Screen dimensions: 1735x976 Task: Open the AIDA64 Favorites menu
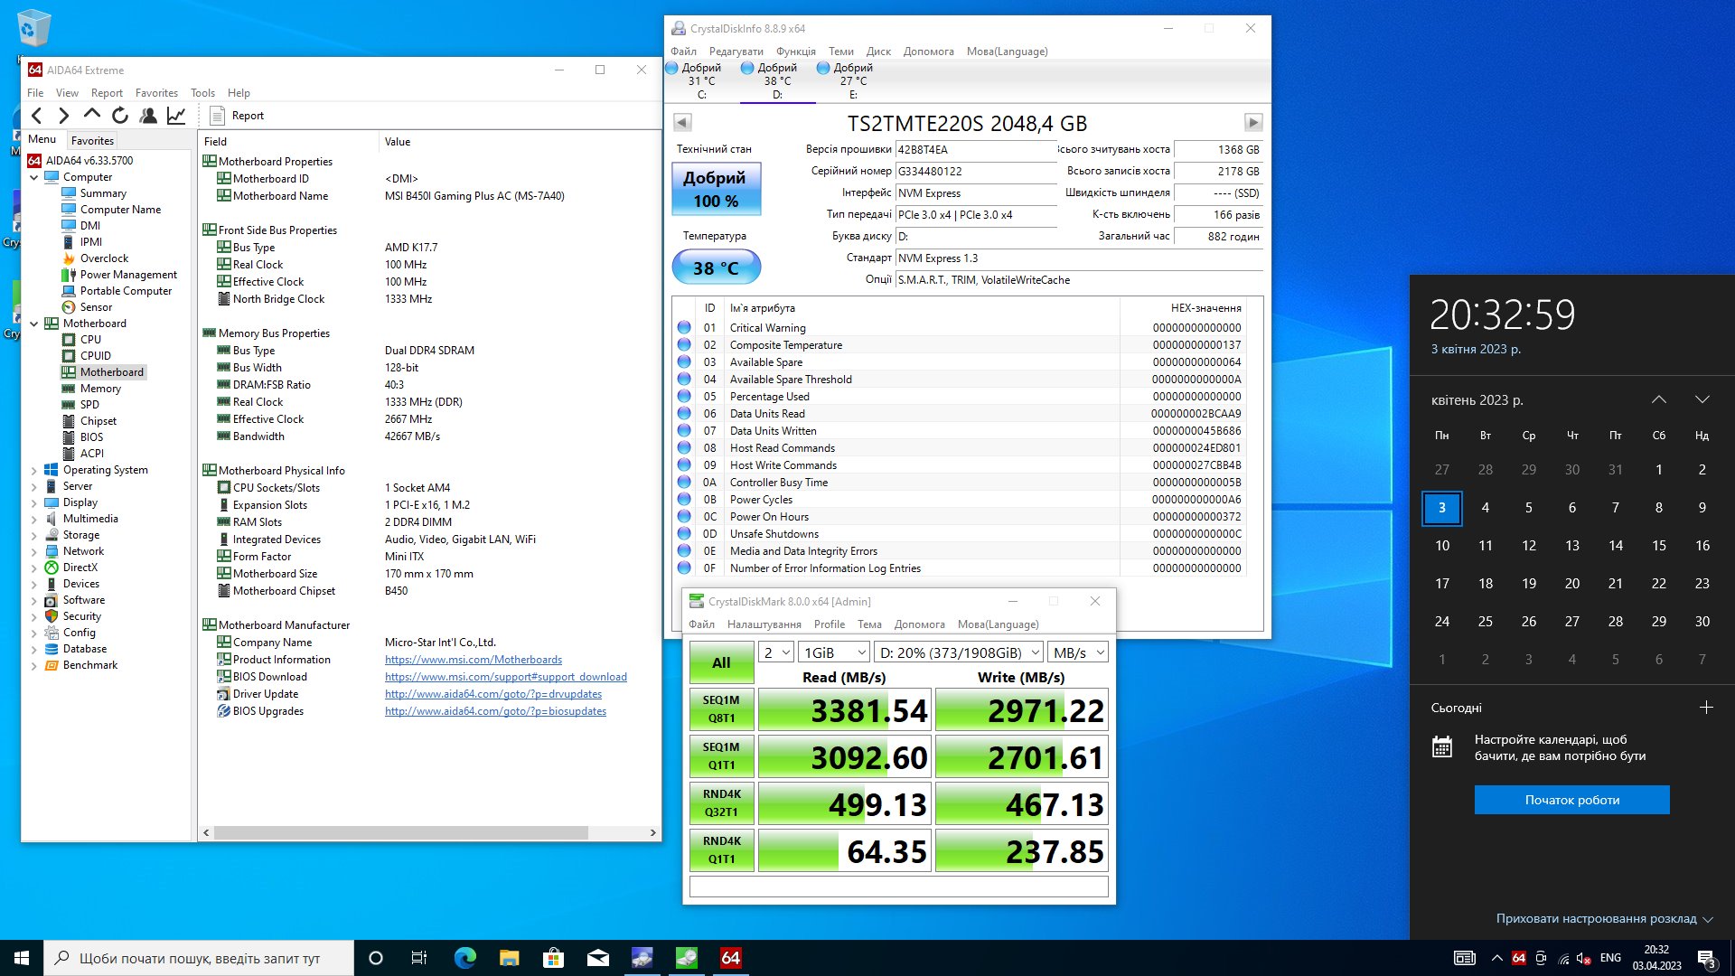click(156, 93)
